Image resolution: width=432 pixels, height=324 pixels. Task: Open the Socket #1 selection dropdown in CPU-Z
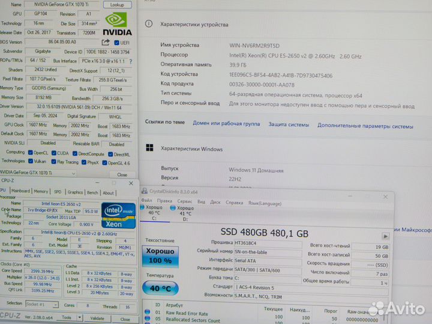(x=41, y=304)
